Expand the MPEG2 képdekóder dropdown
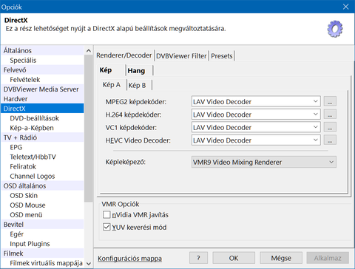 point(256,101)
